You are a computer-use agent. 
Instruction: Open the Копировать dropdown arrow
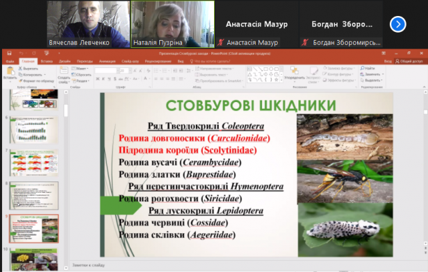tap(45, 75)
